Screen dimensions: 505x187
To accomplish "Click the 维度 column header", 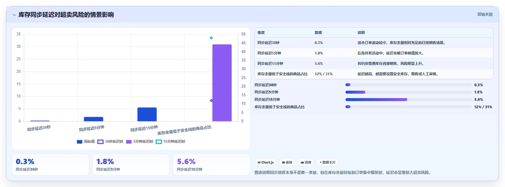I will tap(261, 33).
